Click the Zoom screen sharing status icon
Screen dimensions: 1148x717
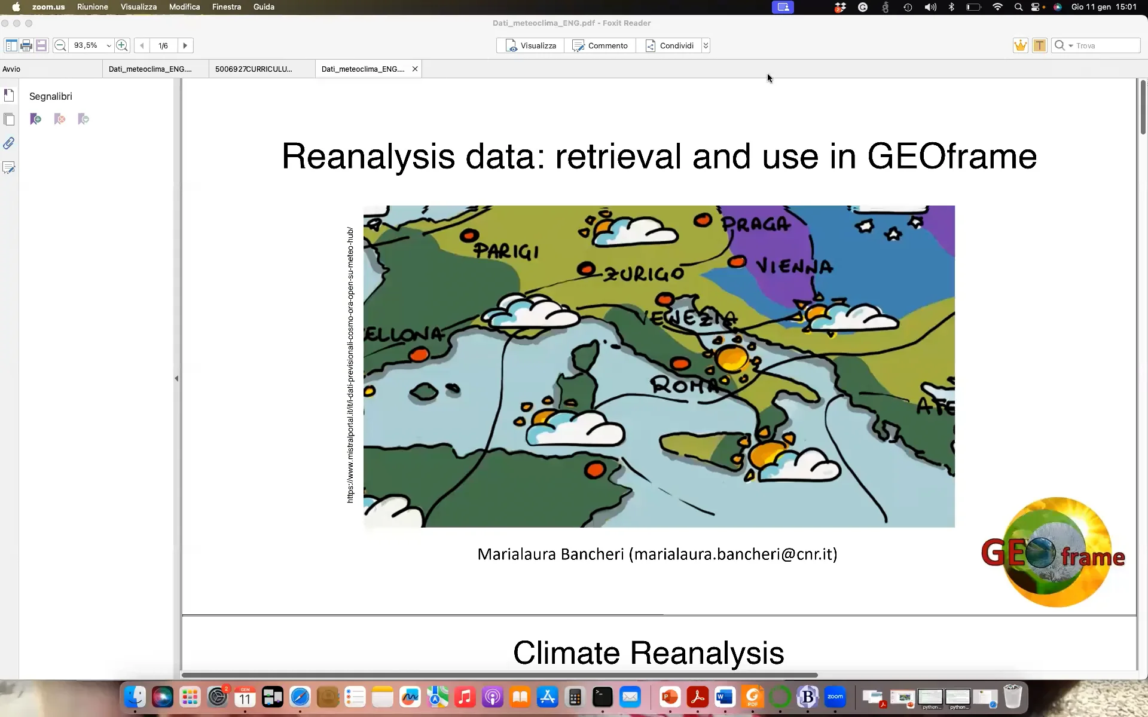[x=783, y=7]
